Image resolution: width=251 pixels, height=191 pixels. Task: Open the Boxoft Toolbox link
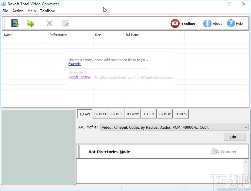tap(79, 77)
